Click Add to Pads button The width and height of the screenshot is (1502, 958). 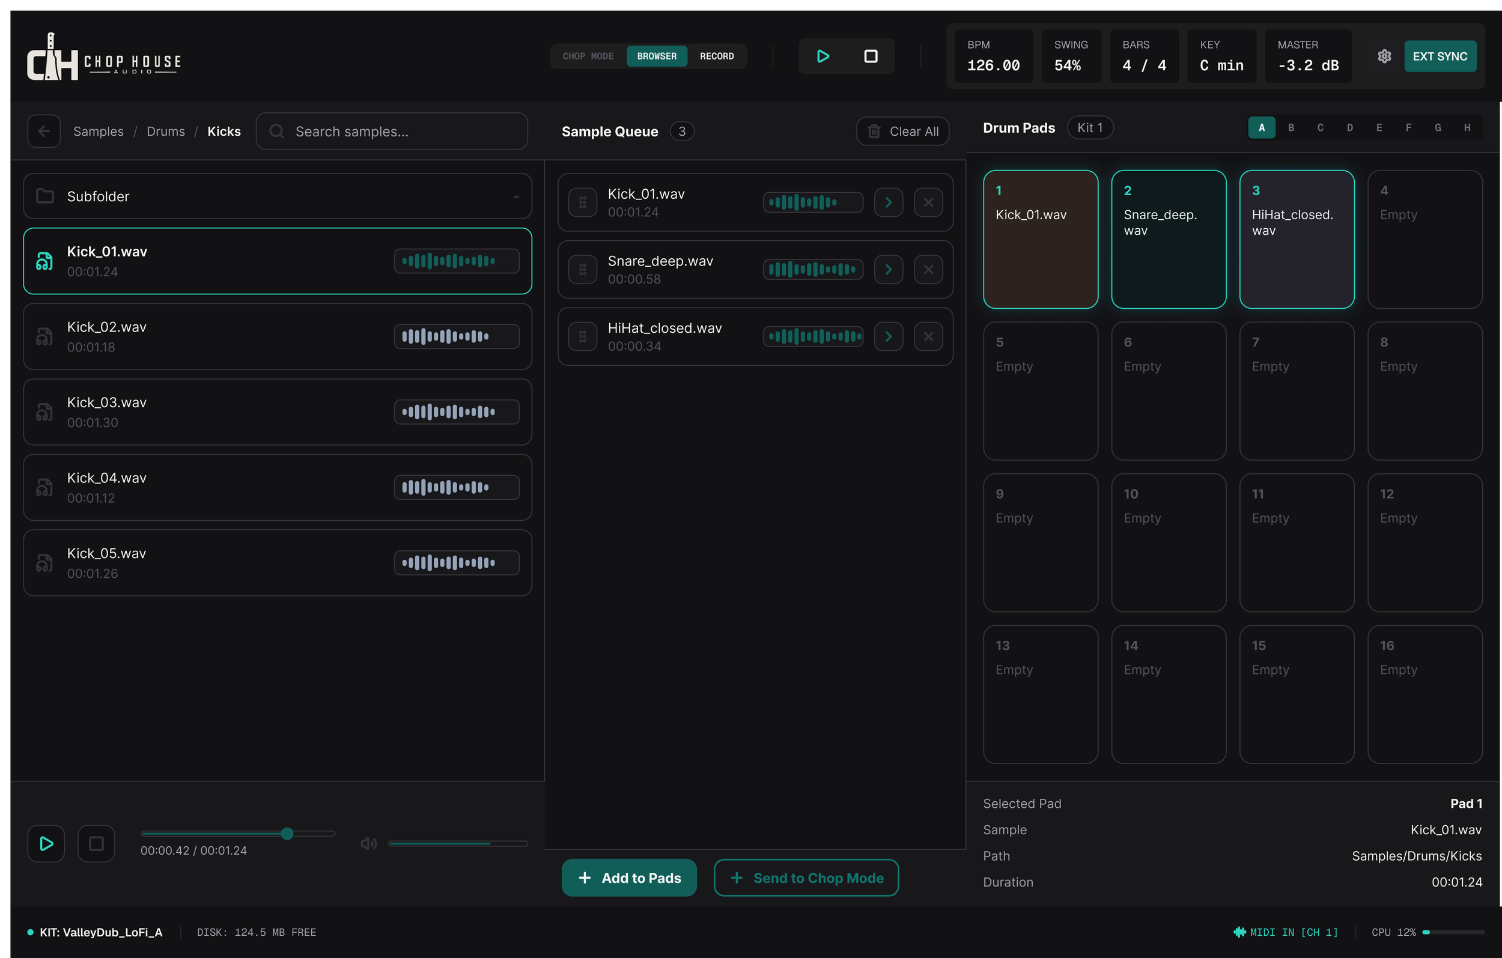(629, 878)
